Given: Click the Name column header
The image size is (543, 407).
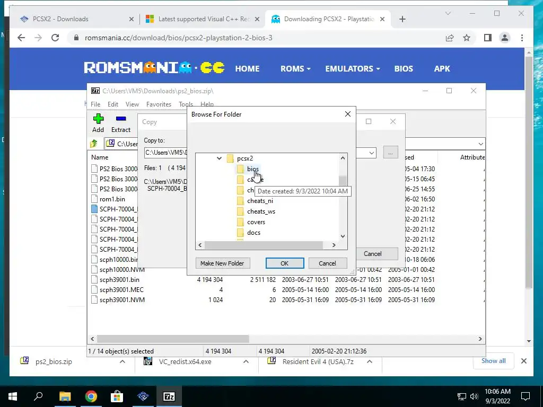Looking at the screenshot, I should [100, 157].
